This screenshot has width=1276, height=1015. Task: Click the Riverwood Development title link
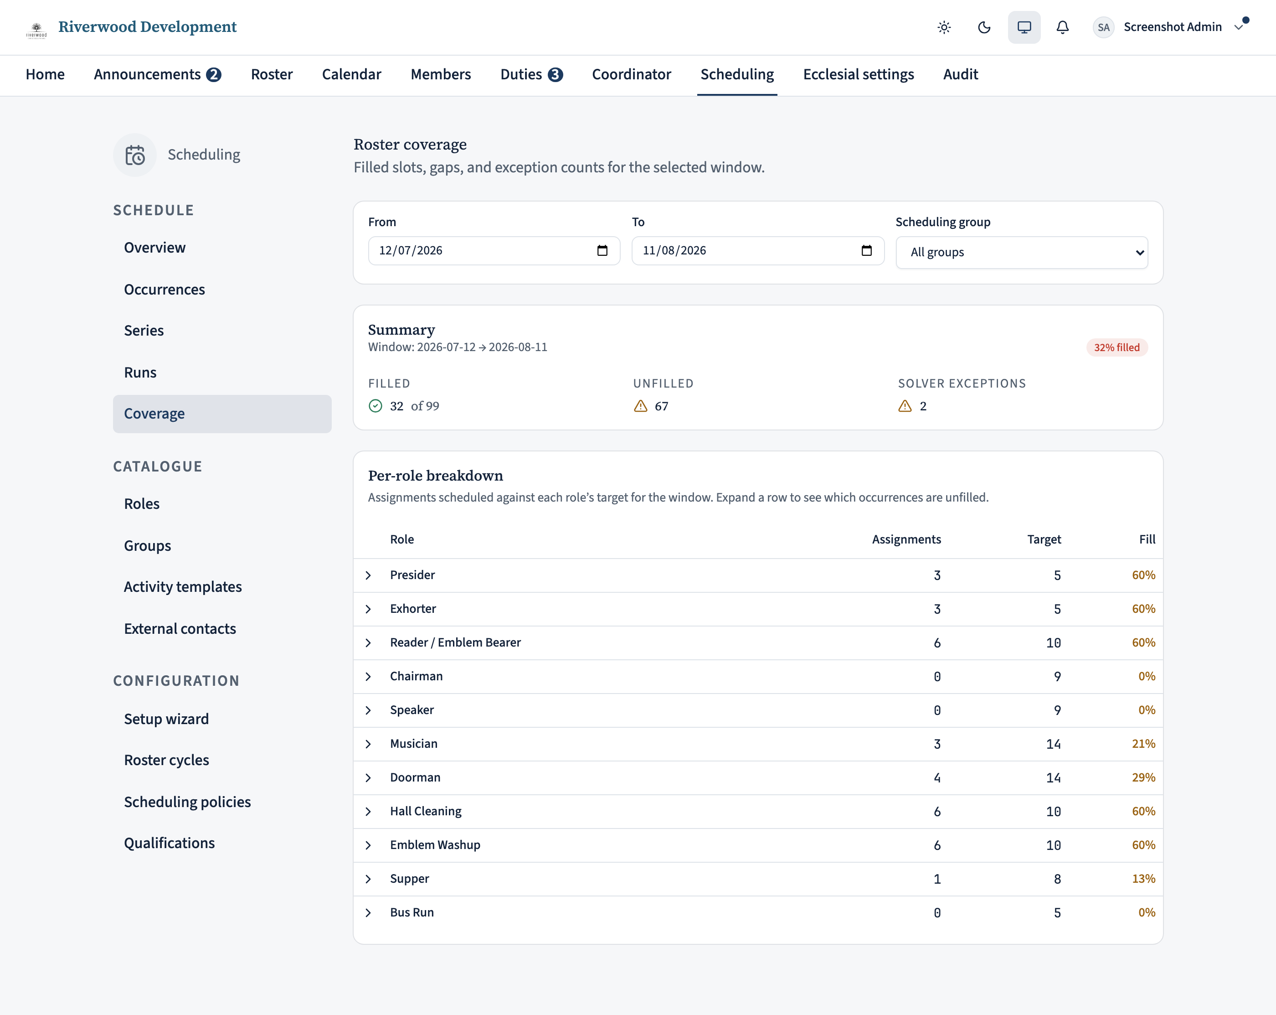[x=147, y=27]
